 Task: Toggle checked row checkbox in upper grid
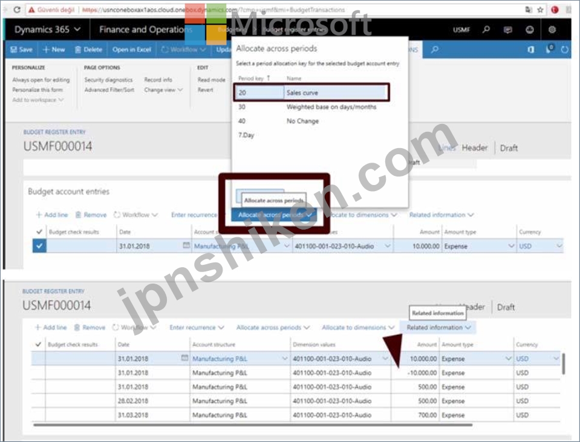39,246
